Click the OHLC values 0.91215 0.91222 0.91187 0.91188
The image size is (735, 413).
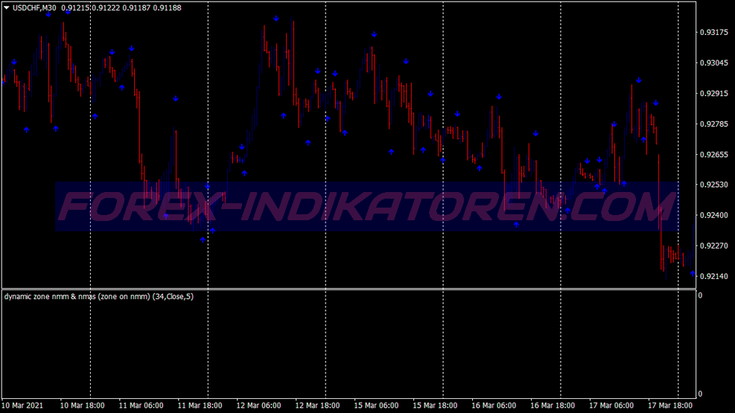click(121, 8)
